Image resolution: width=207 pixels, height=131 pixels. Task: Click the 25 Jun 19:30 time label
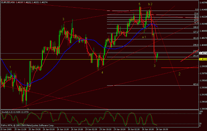(34, 129)
